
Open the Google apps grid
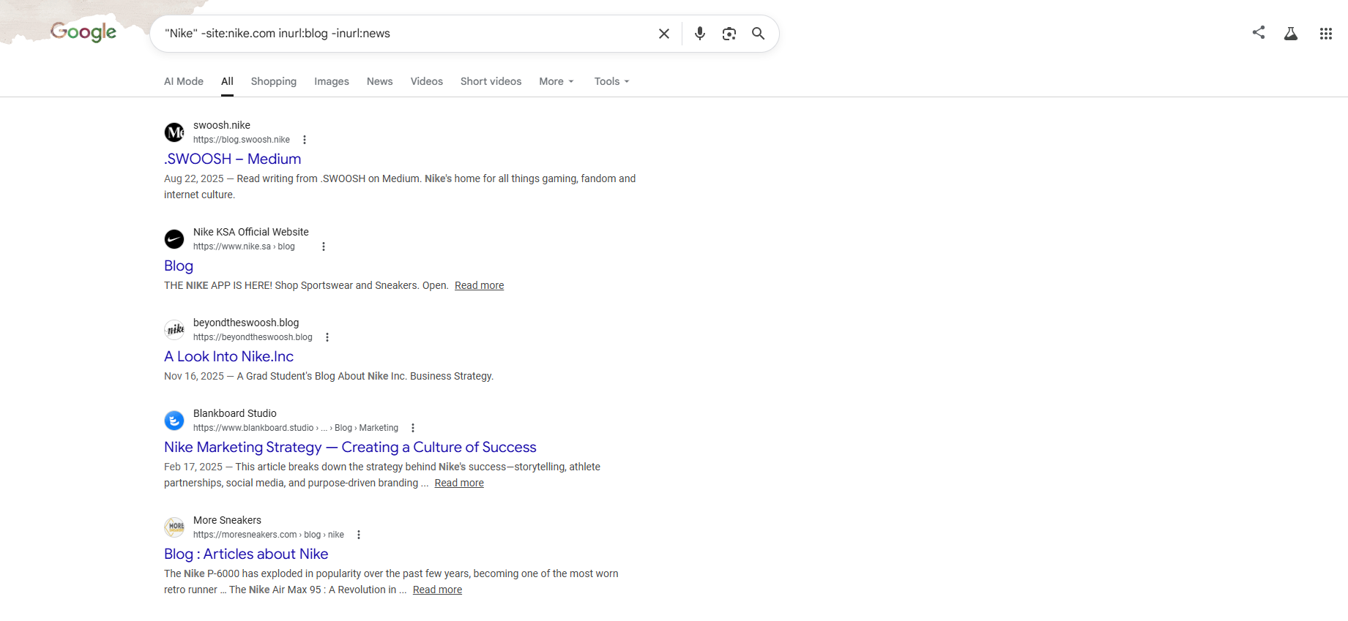pyautogui.click(x=1326, y=34)
